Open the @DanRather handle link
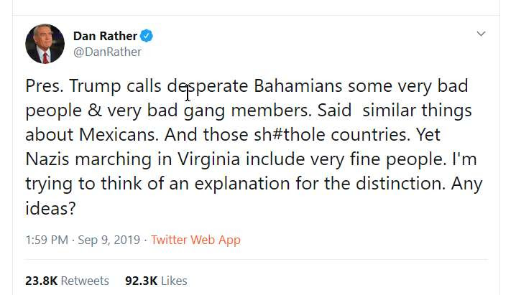This screenshot has height=295, width=516. [x=107, y=52]
